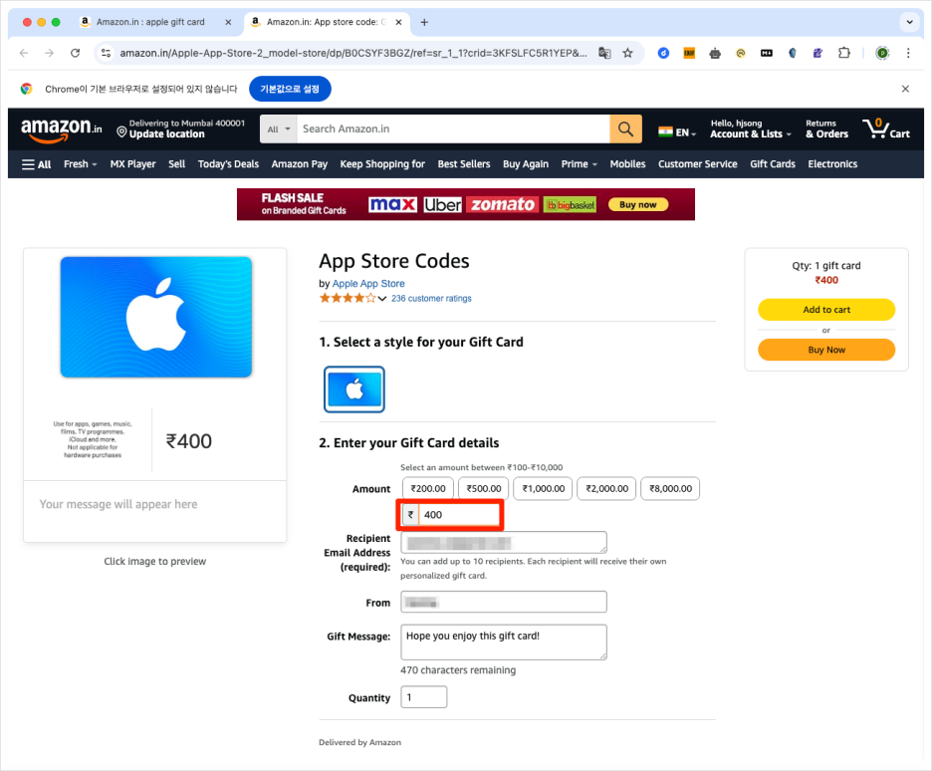Click the browser back arrow
The height and width of the screenshot is (771, 932).
tap(24, 53)
